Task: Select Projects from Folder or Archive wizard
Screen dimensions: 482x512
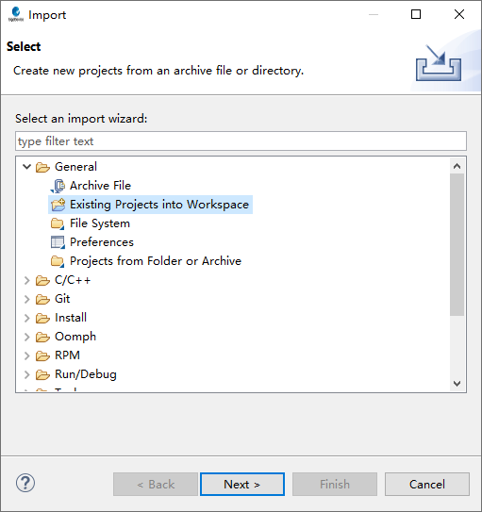Action: click(x=156, y=261)
